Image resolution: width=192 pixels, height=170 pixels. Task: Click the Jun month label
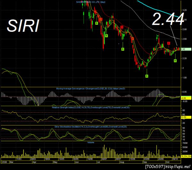[x=77, y=162]
